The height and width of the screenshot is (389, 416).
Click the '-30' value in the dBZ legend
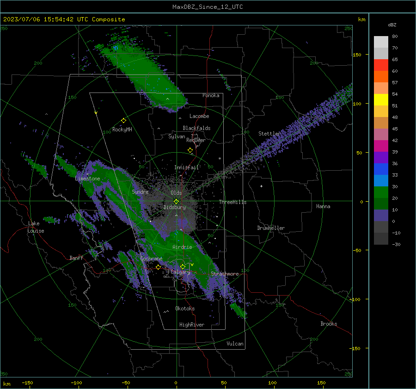(x=396, y=244)
